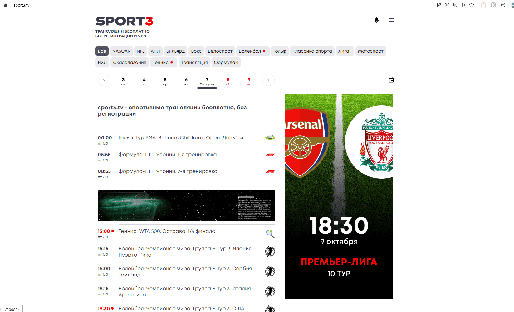Open the calendar date picker
Image resolution: width=514 pixels, height=312 pixels.
point(391,80)
